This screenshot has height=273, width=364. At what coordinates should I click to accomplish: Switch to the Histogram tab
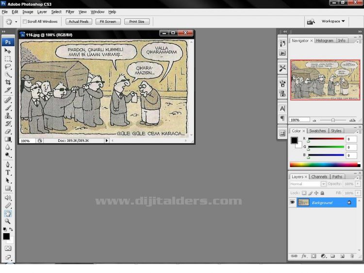(x=325, y=40)
